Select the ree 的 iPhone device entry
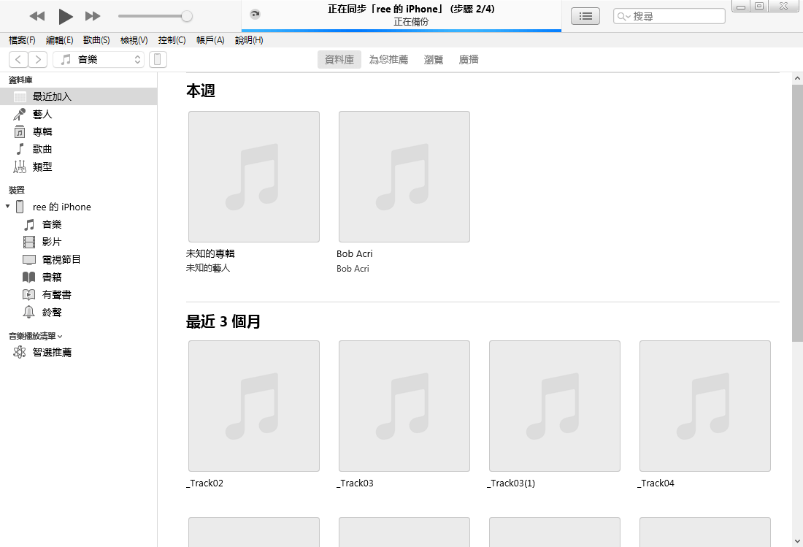The height and width of the screenshot is (547, 803). (61, 207)
